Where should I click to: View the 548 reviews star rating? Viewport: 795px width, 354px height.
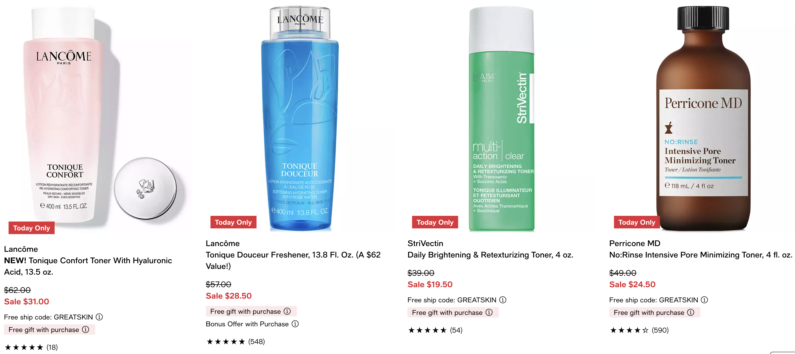coord(235,341)
